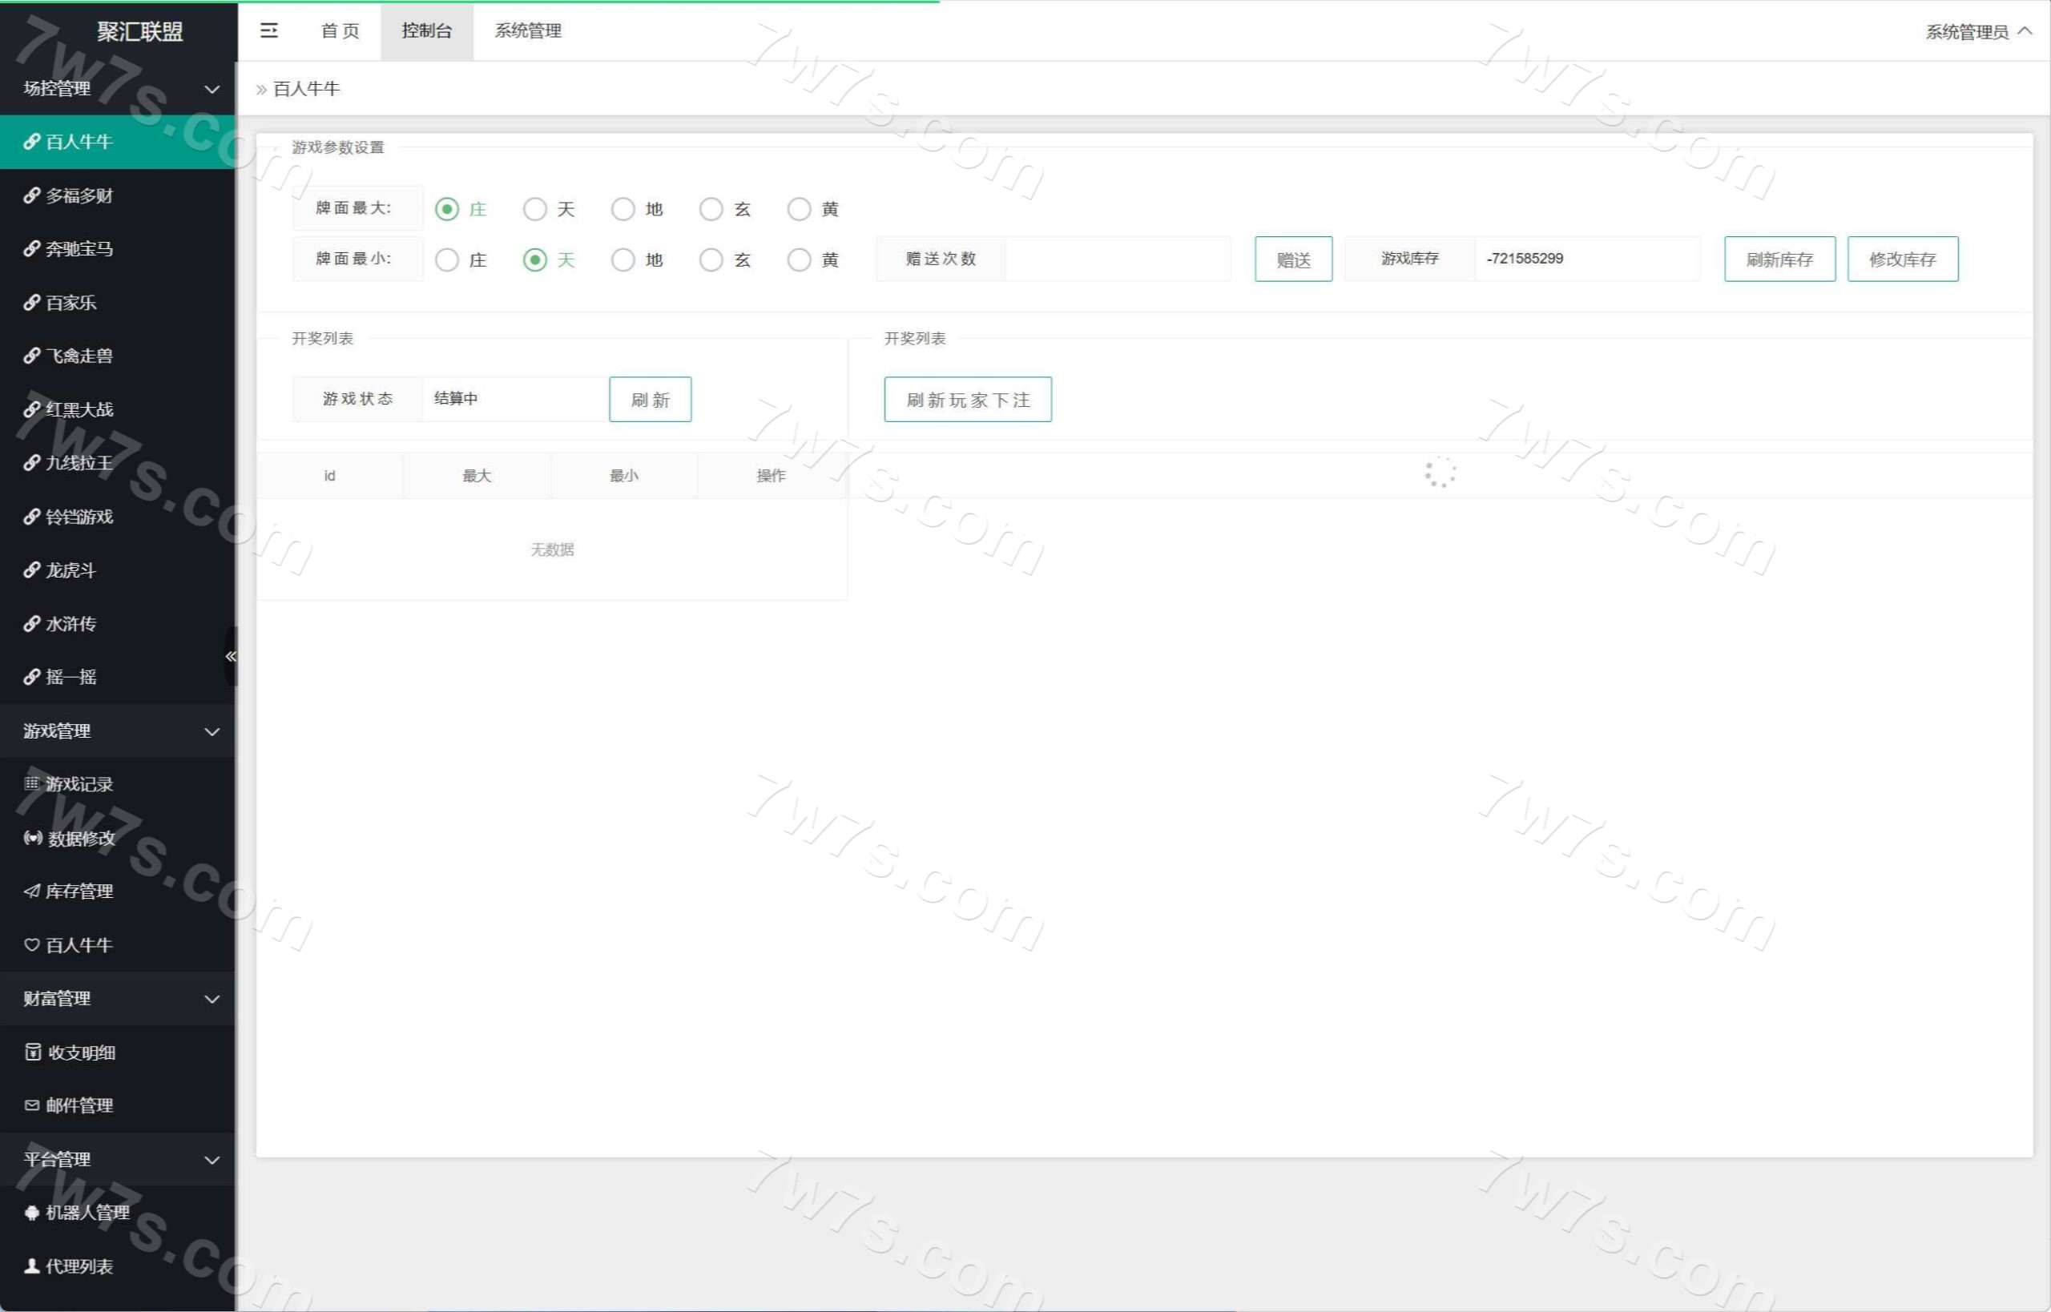
Task: Switch to the 系统管理 top tab
Action: [x=527, y=30]
